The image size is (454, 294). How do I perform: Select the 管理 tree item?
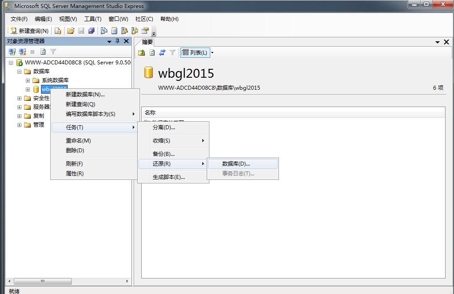coord(38,125)
